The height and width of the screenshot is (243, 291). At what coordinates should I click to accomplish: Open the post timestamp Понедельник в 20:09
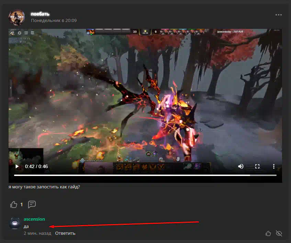pyautogui.click(x=54, y=21)
